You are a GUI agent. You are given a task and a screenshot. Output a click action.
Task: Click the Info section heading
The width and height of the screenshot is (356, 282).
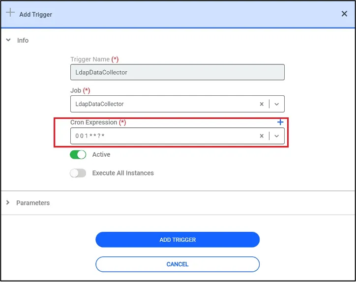pos(23,40)
